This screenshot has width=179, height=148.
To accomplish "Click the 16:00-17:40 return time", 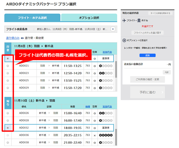I will tap(73, 121).
